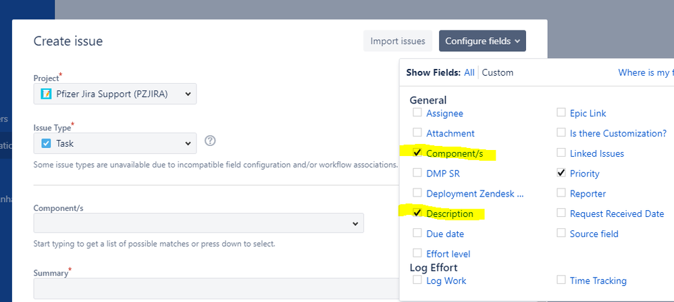Tick the Time Tracking checkbox
The width and height of the screenshot is (674, 302).
point(561,280)
